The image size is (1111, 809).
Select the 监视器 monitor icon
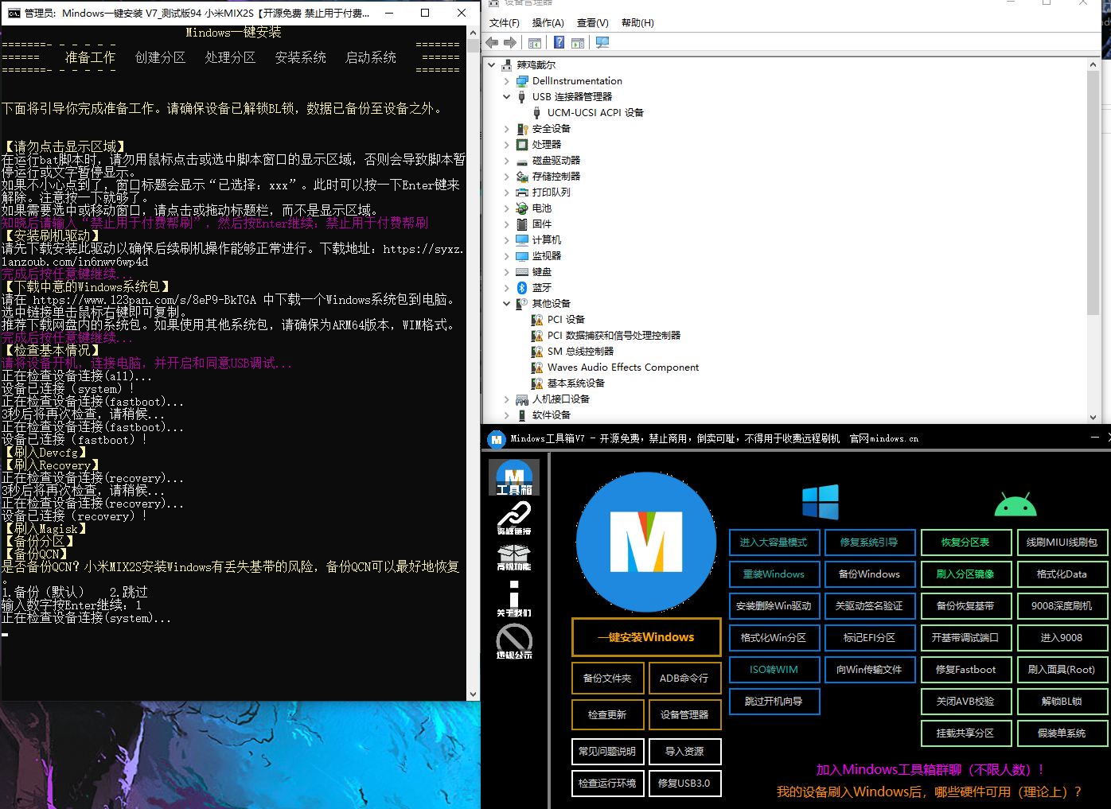click(x=522, y=255)
